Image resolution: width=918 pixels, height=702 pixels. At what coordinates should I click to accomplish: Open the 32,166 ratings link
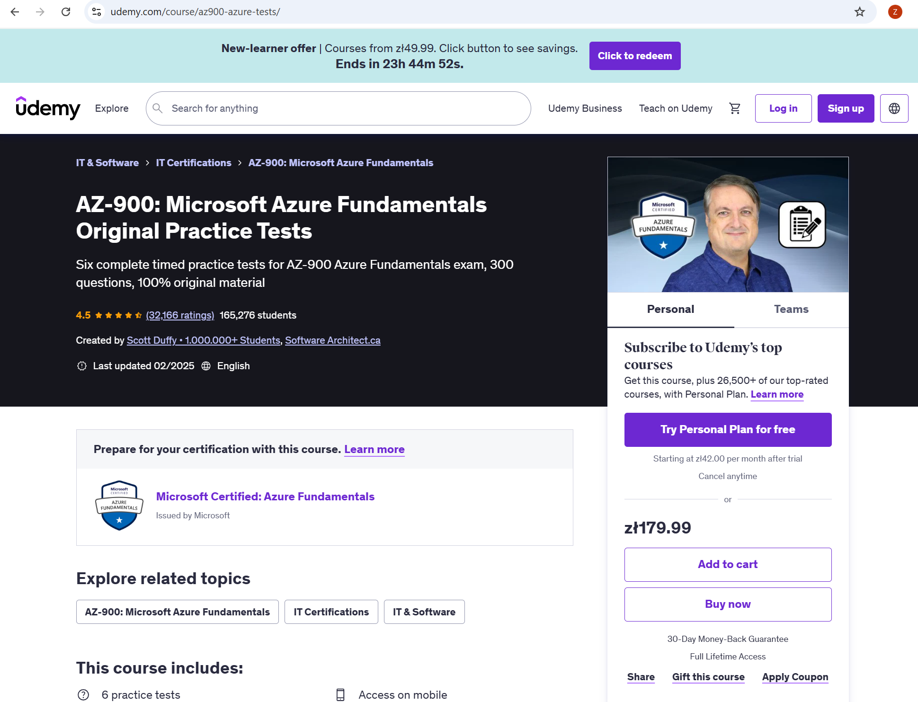(x=180, y=315)
